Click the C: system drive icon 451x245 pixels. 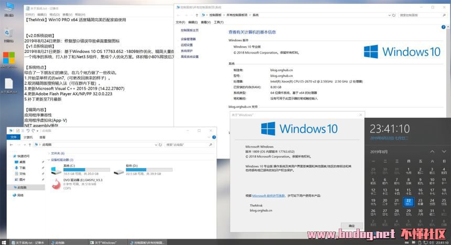[56, 171]
